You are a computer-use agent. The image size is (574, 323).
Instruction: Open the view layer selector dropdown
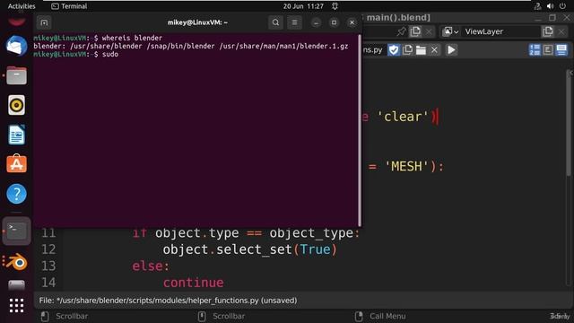coord(450,31)
